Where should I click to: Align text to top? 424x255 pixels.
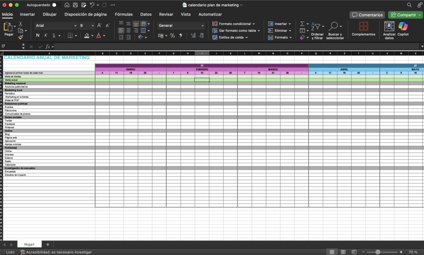(121, 24)
